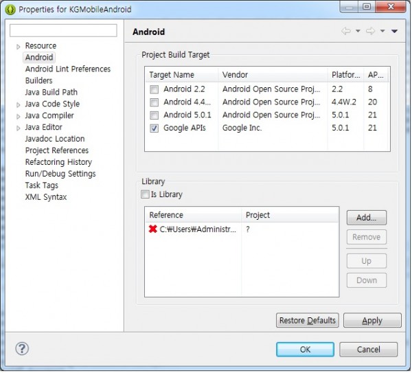Image resolution: width=412 pixels, height=373 pixels.
Task: Close the Properties dialog window
Action: [391, 7]
